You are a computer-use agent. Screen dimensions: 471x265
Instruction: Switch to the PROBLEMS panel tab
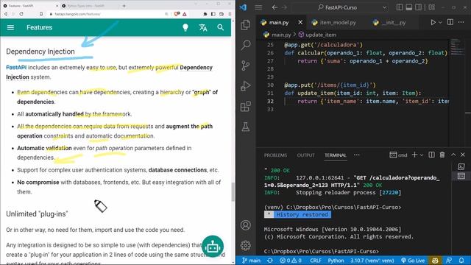[x=275, y=155]
